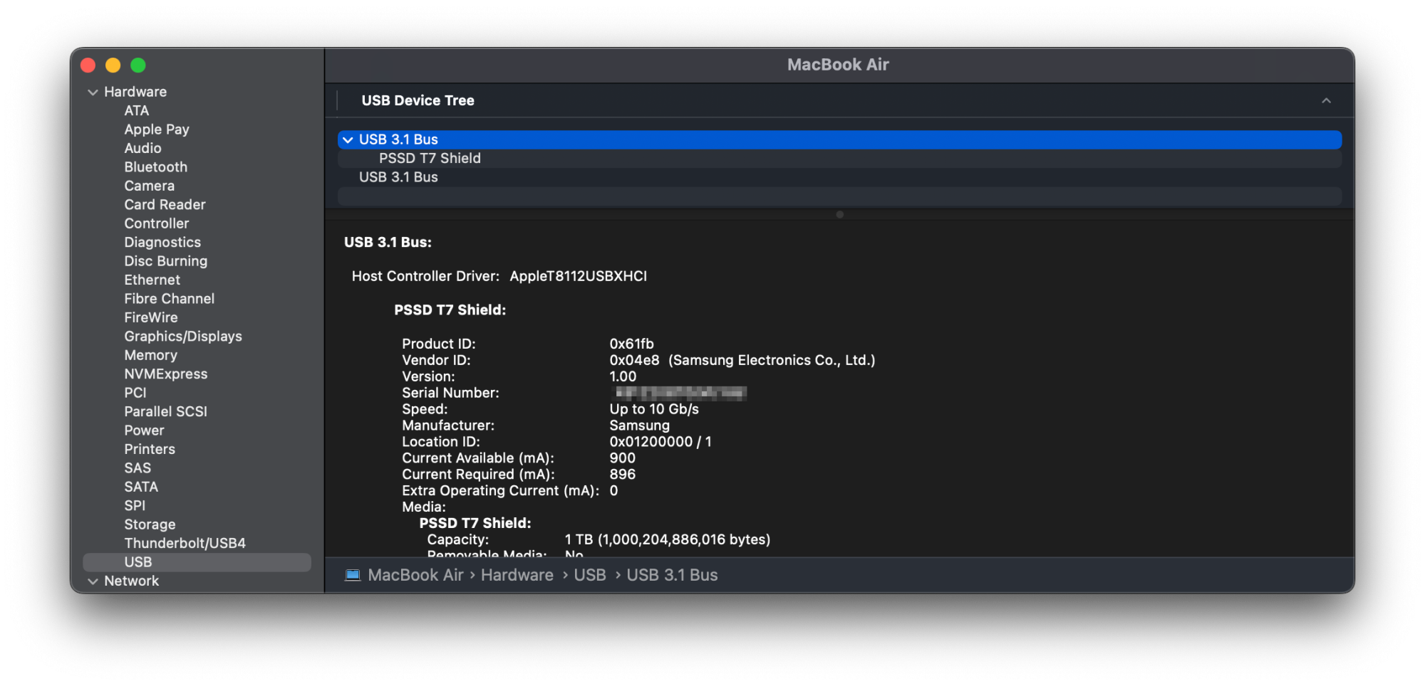Click the Hardware category label

coord(135,92)
